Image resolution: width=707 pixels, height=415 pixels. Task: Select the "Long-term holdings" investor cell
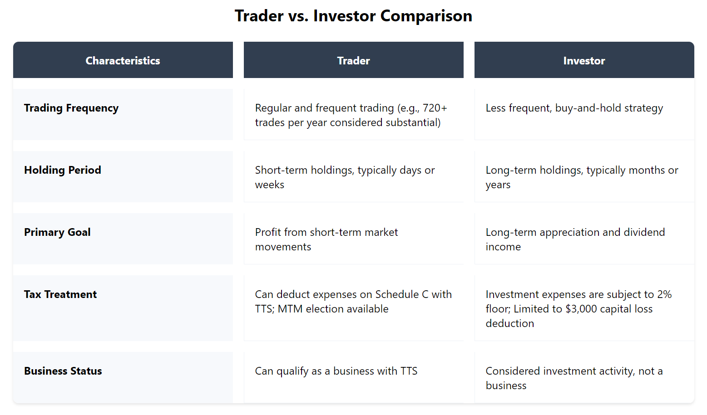point(582,177)
